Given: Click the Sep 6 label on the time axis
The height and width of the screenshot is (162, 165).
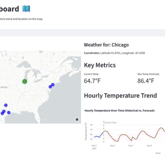Looking at the screenshot, I should tap(113, 146).
